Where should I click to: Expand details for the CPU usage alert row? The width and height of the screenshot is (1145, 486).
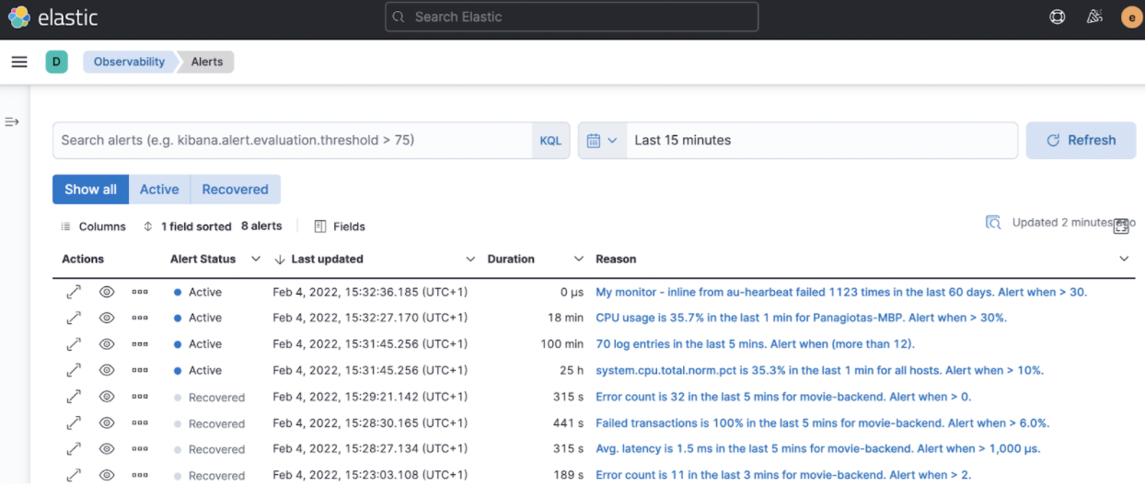click(x=74, y=318)
